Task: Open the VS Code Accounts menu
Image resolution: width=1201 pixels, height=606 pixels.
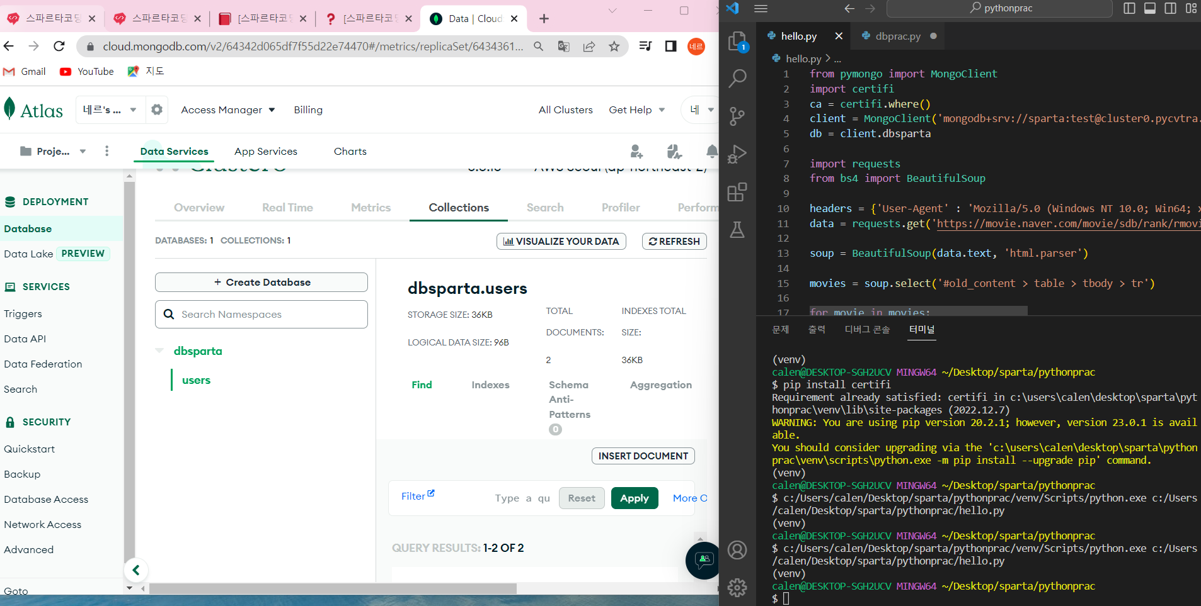Action: click(737, 550)
